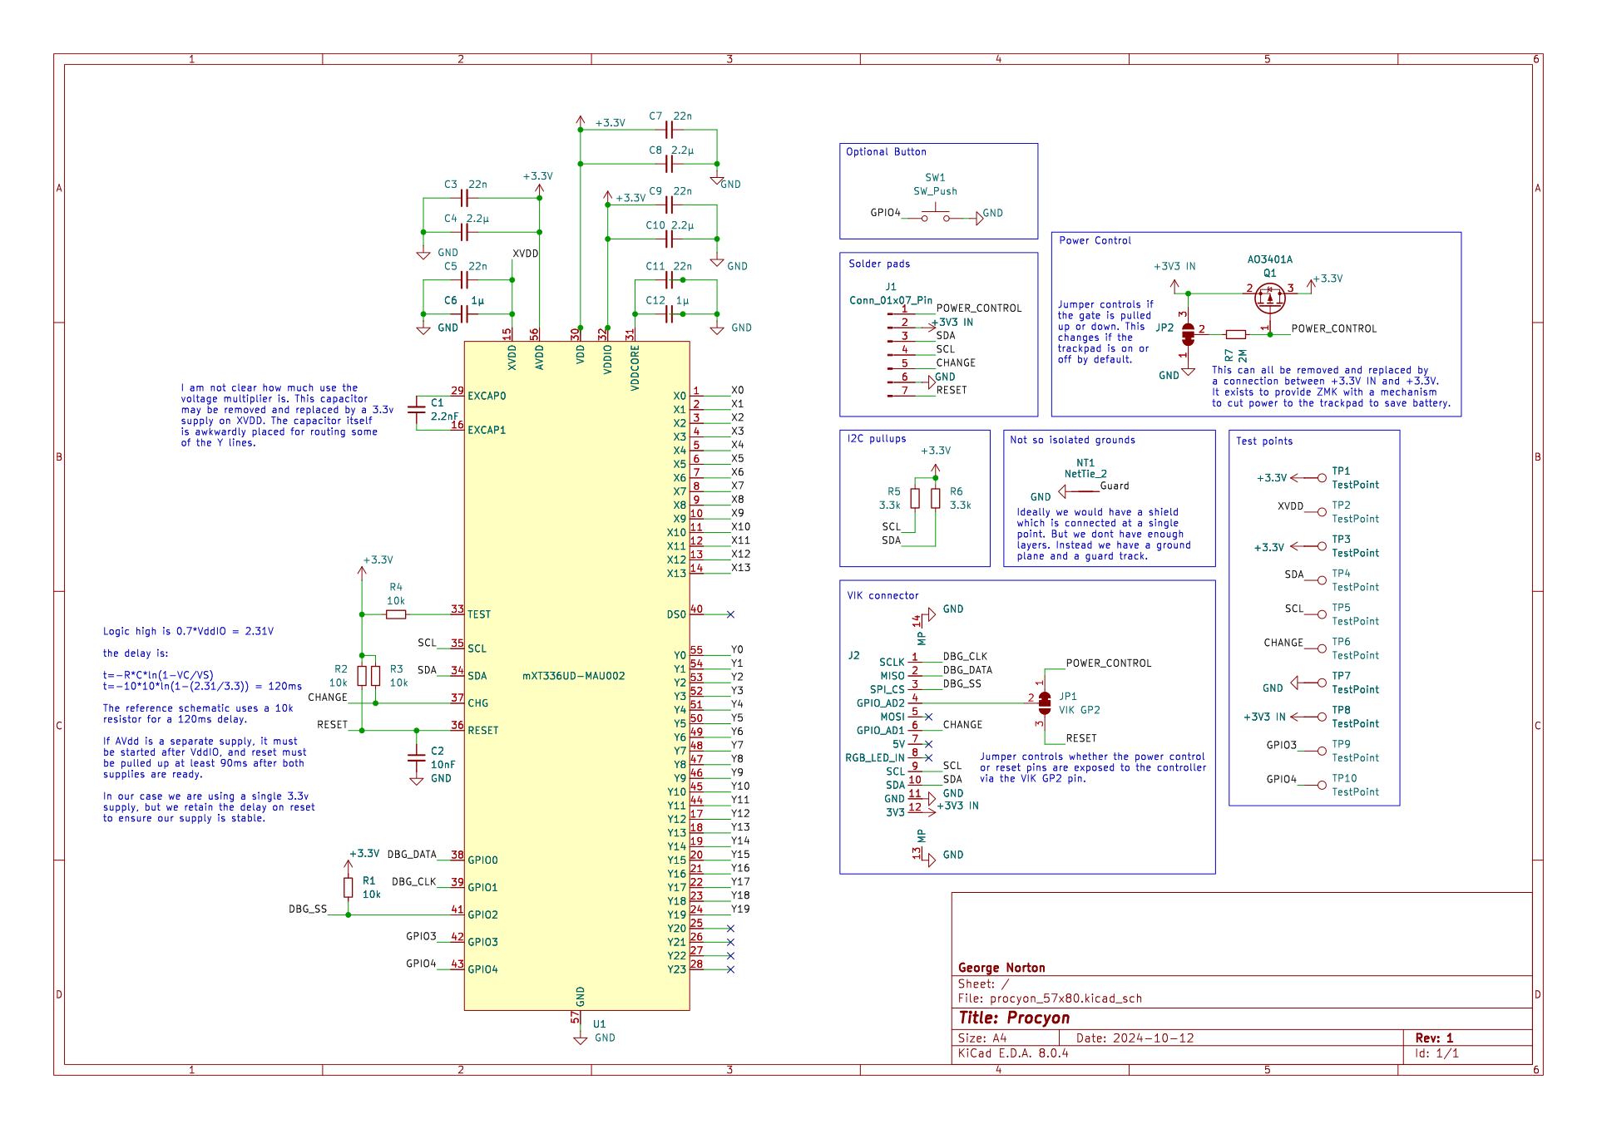
Task: Click the JP1 VIK GP2 jumper symbol
Action: [x=1045, y=703]
